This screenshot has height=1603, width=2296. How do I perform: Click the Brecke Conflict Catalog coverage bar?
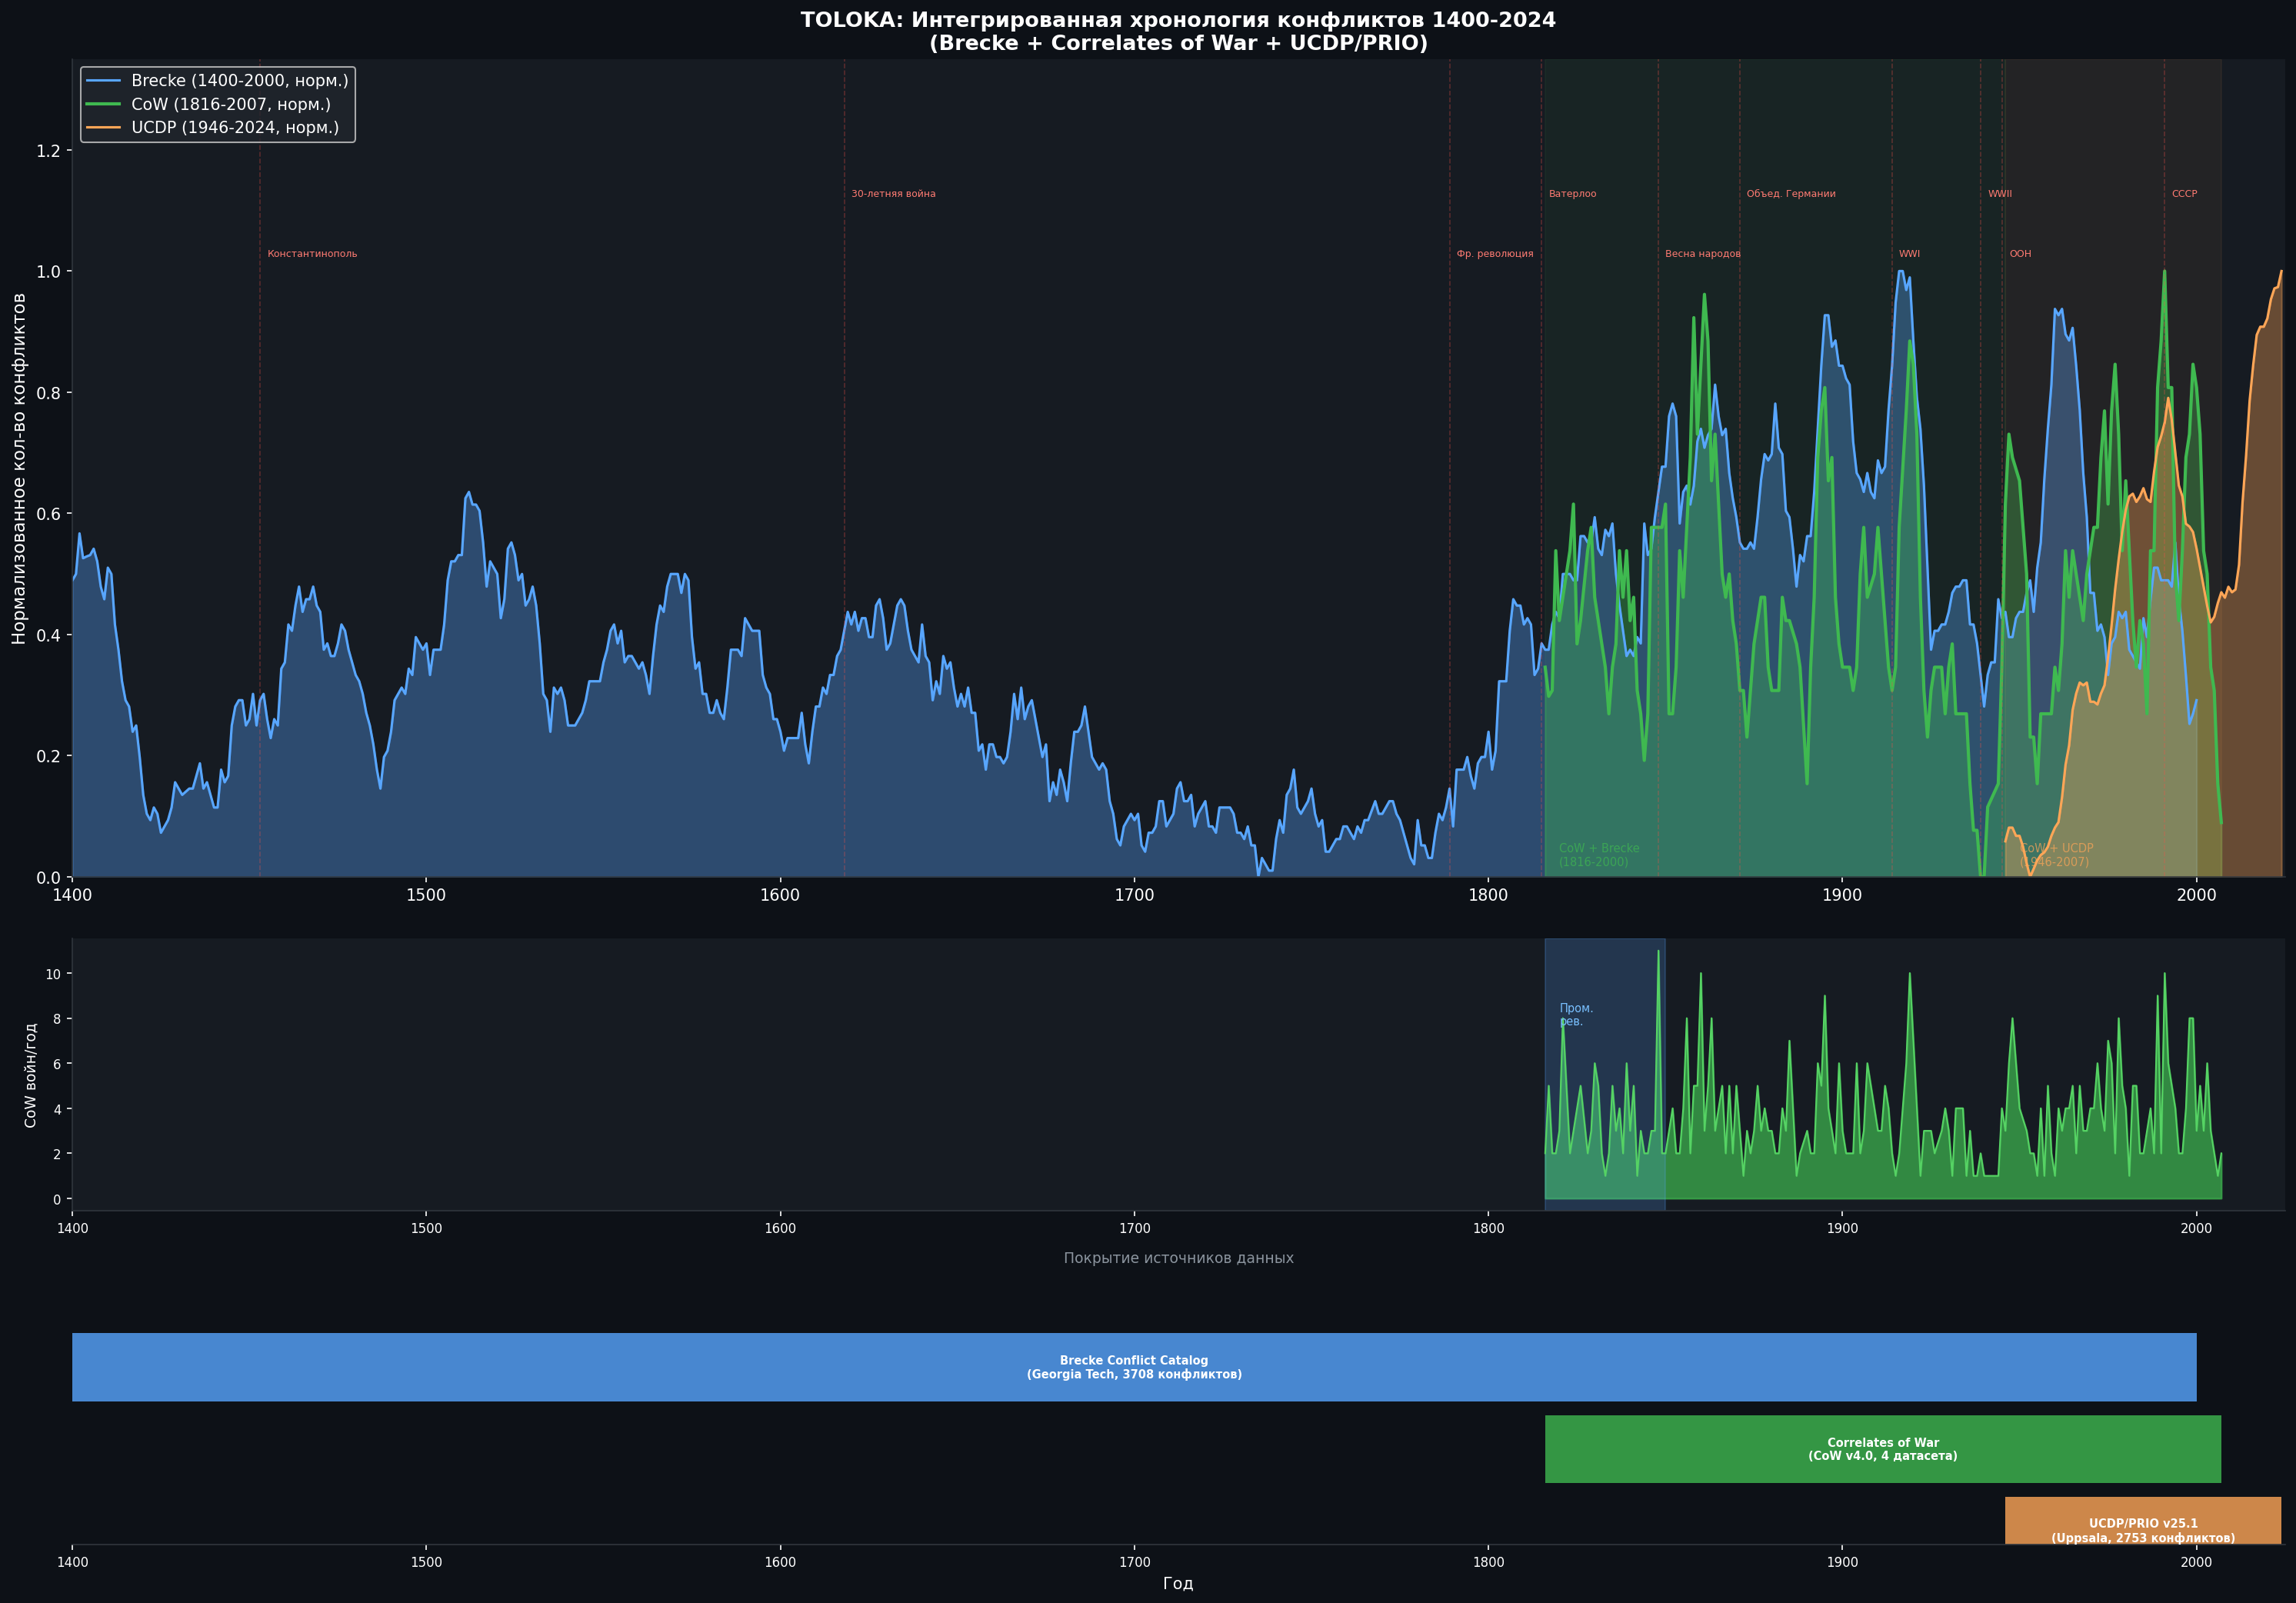click(x=1134, y=1367)
